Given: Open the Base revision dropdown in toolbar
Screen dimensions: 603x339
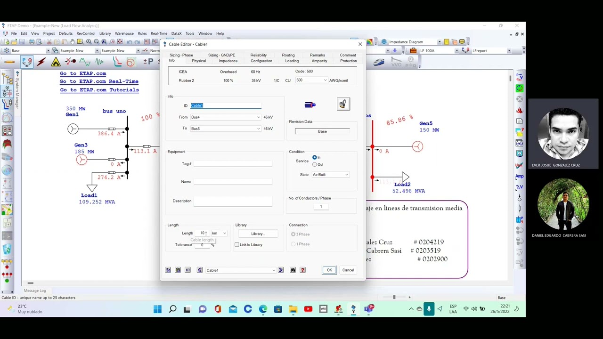Looking at the screenshot, I should pos(48,51).
